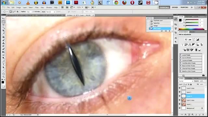
Task: Select the Zoom tool in the toolbox
Action: (x=4, y=77)
